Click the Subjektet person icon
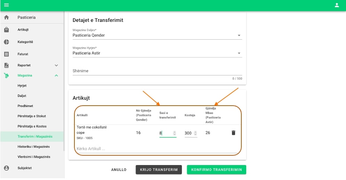 [x=6, y=168]
